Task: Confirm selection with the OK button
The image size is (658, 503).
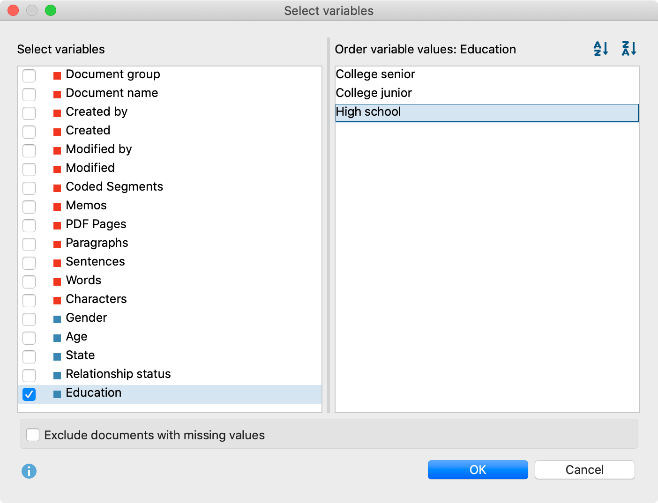Action: (478, 470)
